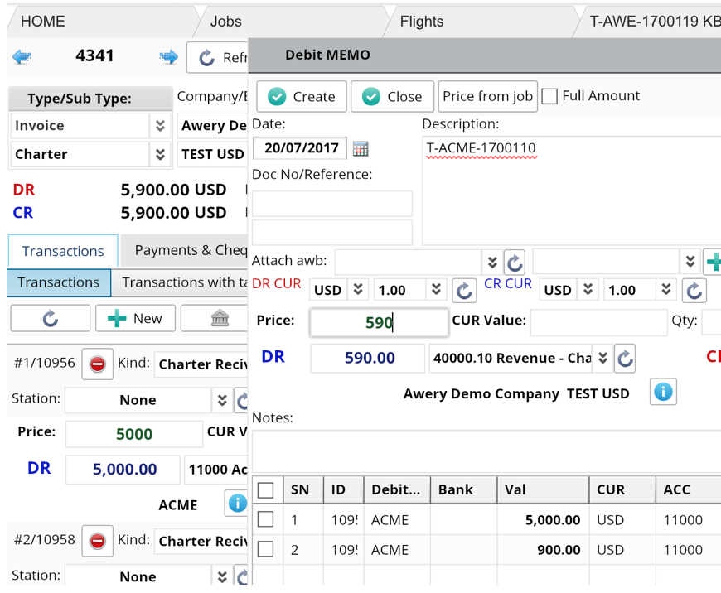Screen dimensions: 721x593
Task: Go to next record with right arrow
Action: [168, 57]
